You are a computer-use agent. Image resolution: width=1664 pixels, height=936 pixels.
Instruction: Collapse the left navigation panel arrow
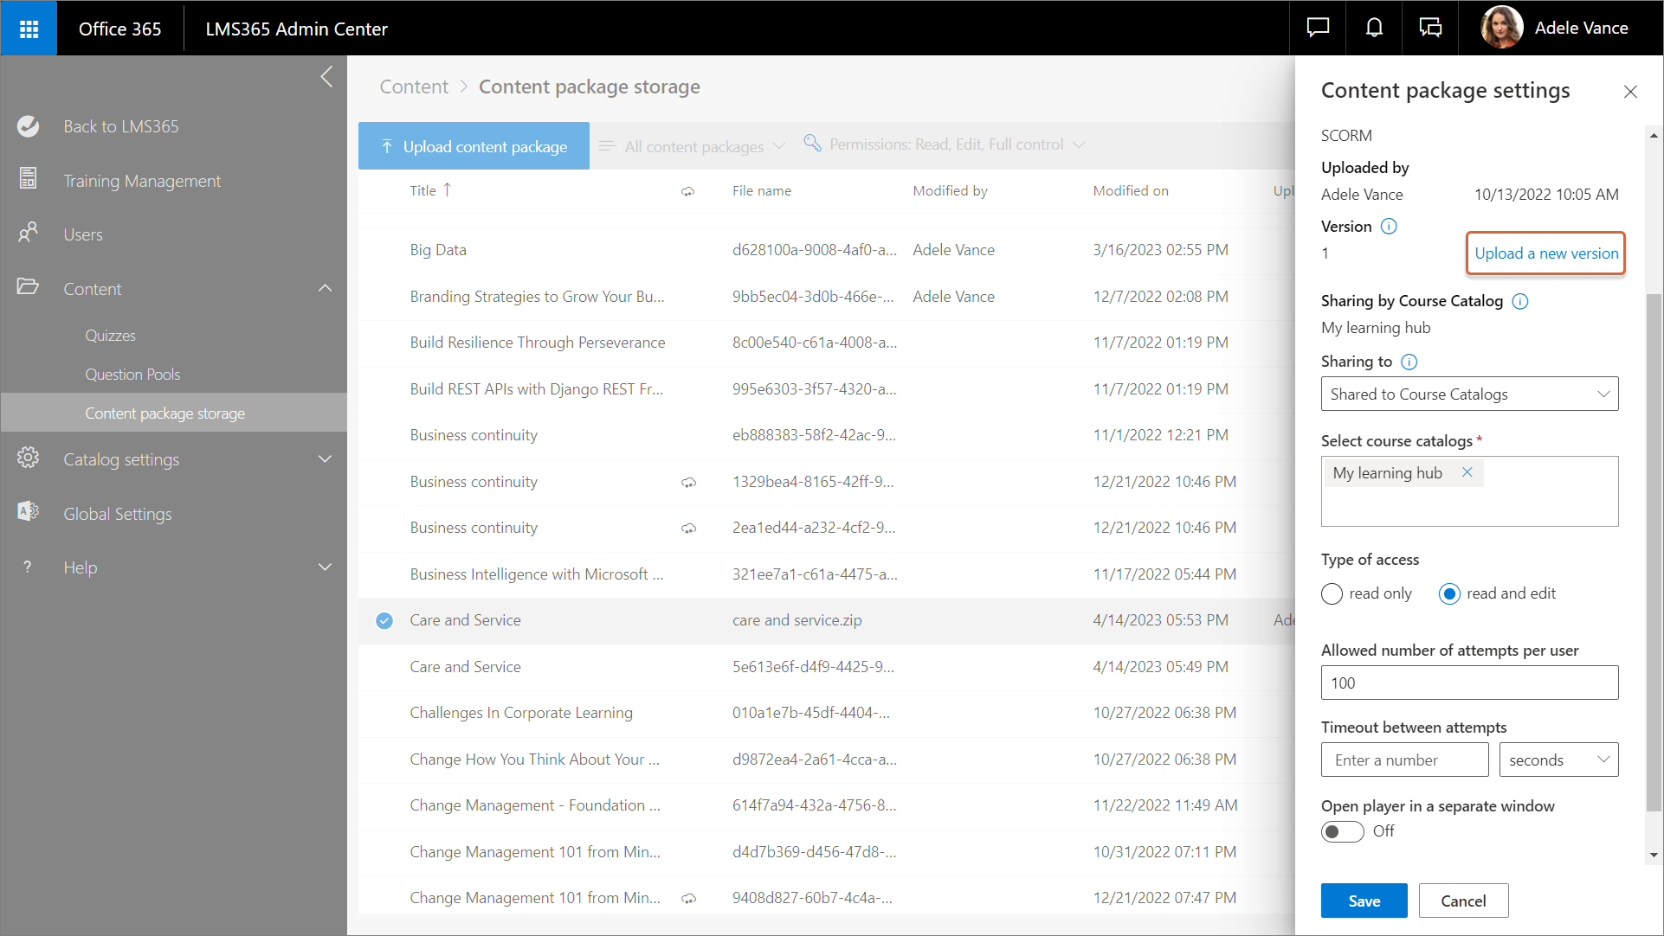point(326,77)
